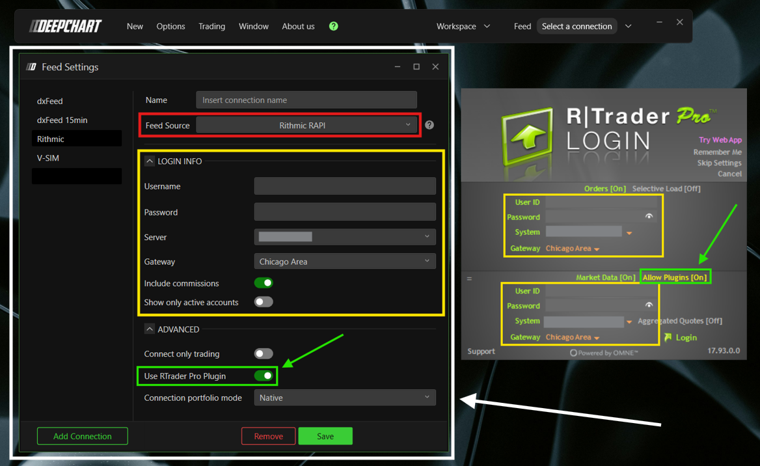Toggle Allow Plugins [On] in RTrader login
This screenshot has height=466, width=760.
(x=675, y=277)
